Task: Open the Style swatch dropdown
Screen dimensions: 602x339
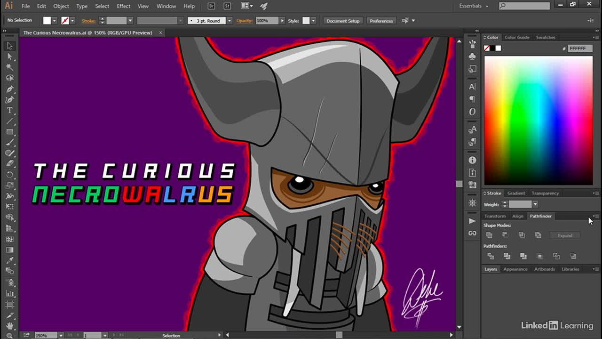Action: point(313,21)
